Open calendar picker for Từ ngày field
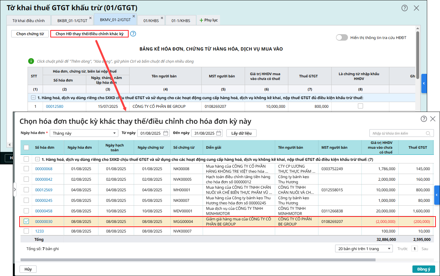 tap(166, 133)
